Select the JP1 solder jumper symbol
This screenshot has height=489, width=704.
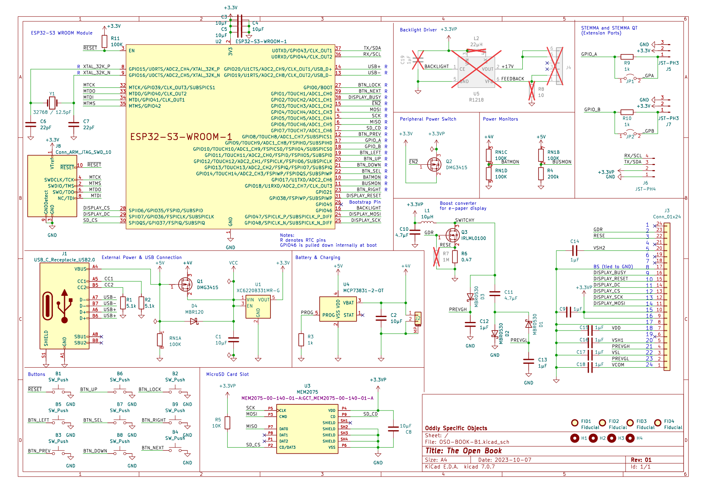(x=630, y=78)
